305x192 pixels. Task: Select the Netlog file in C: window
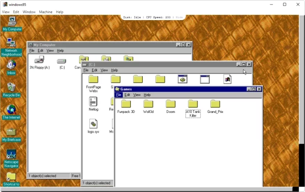(x=93, y=104)
